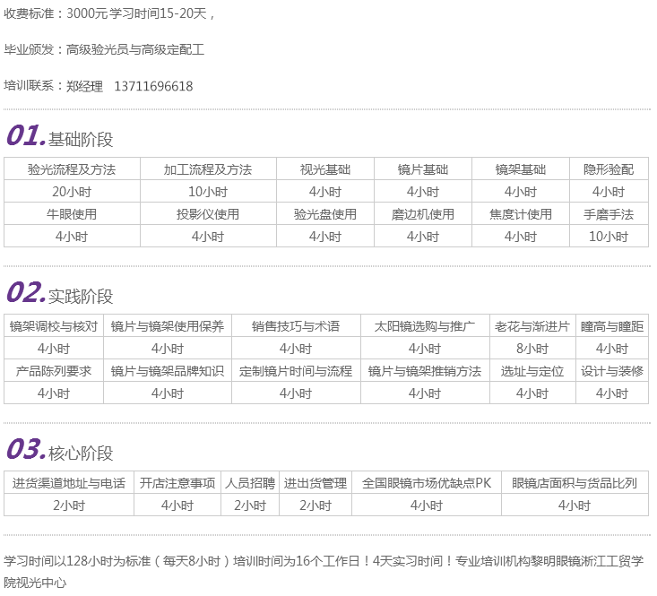
Task: Click the phone number 13711696618
Action: click(153, 87)
